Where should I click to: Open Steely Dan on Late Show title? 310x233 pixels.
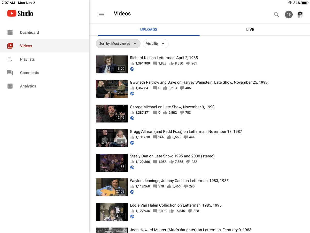pyautogui.click(x=172, y=156)
